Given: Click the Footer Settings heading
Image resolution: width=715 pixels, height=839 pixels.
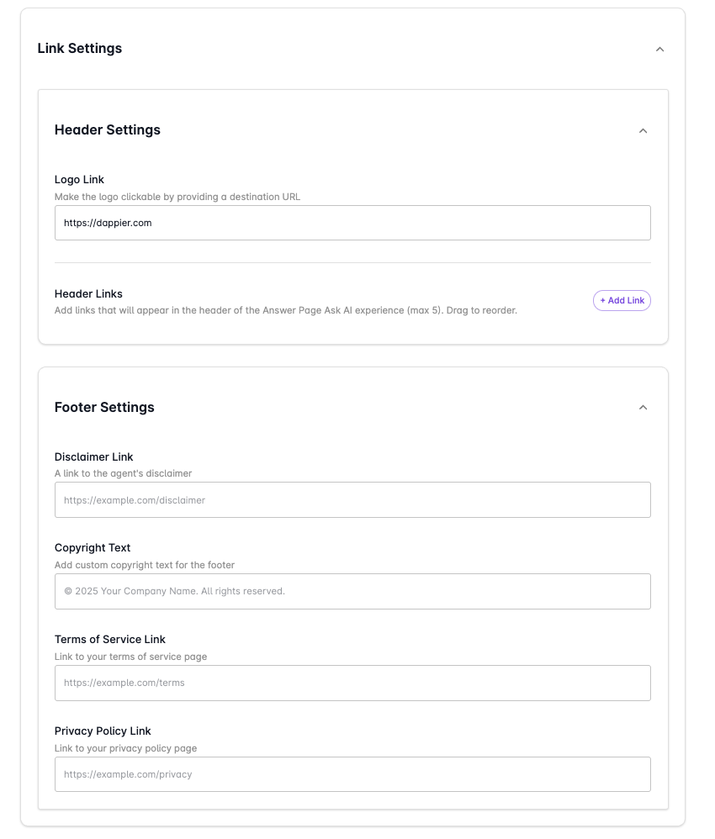Looking at the screenshot, I should point(104,407).
